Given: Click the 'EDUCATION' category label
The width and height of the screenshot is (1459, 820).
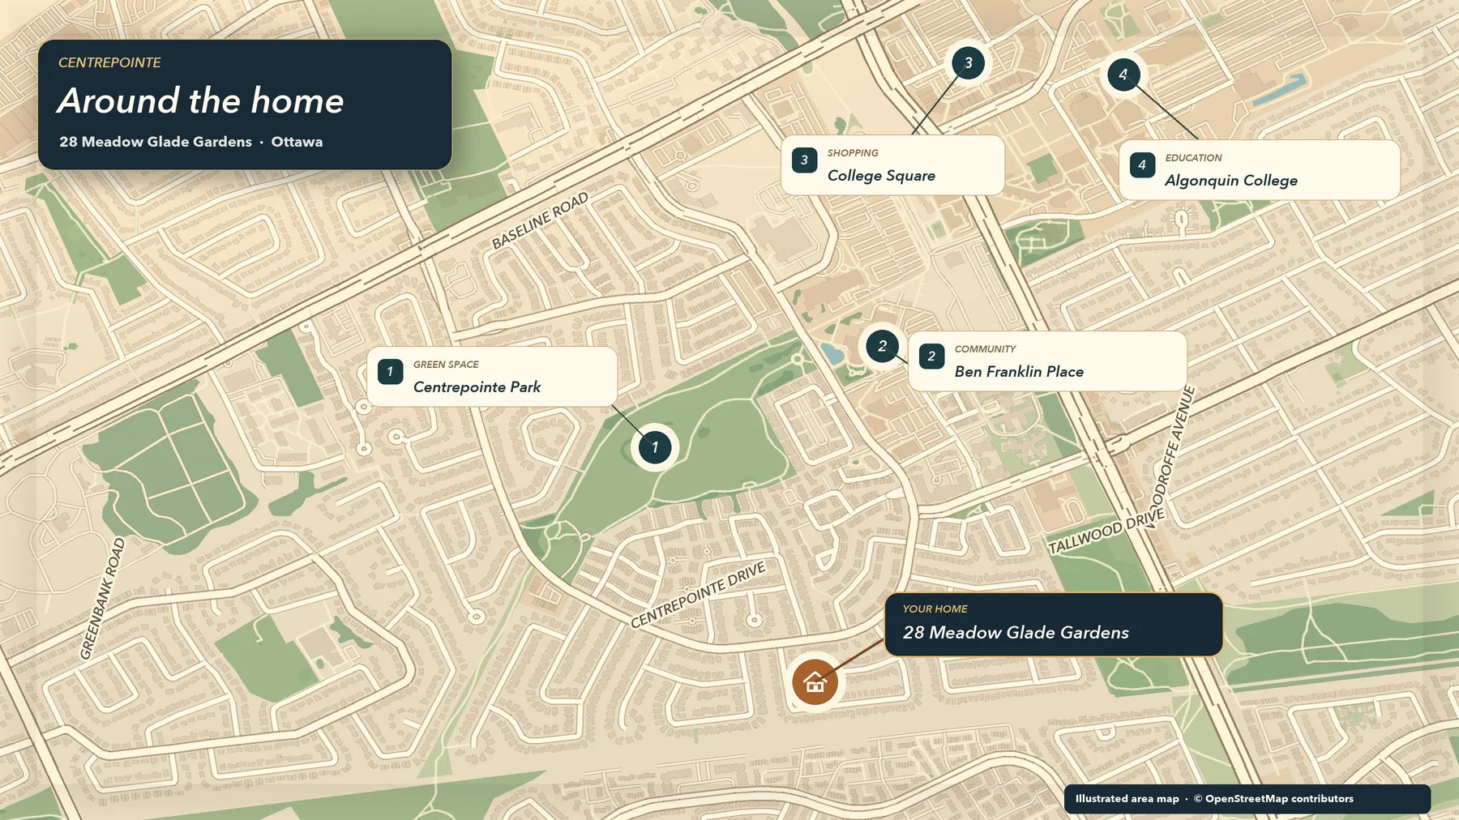Looking at the screenshot, I should coord(1193,158).
